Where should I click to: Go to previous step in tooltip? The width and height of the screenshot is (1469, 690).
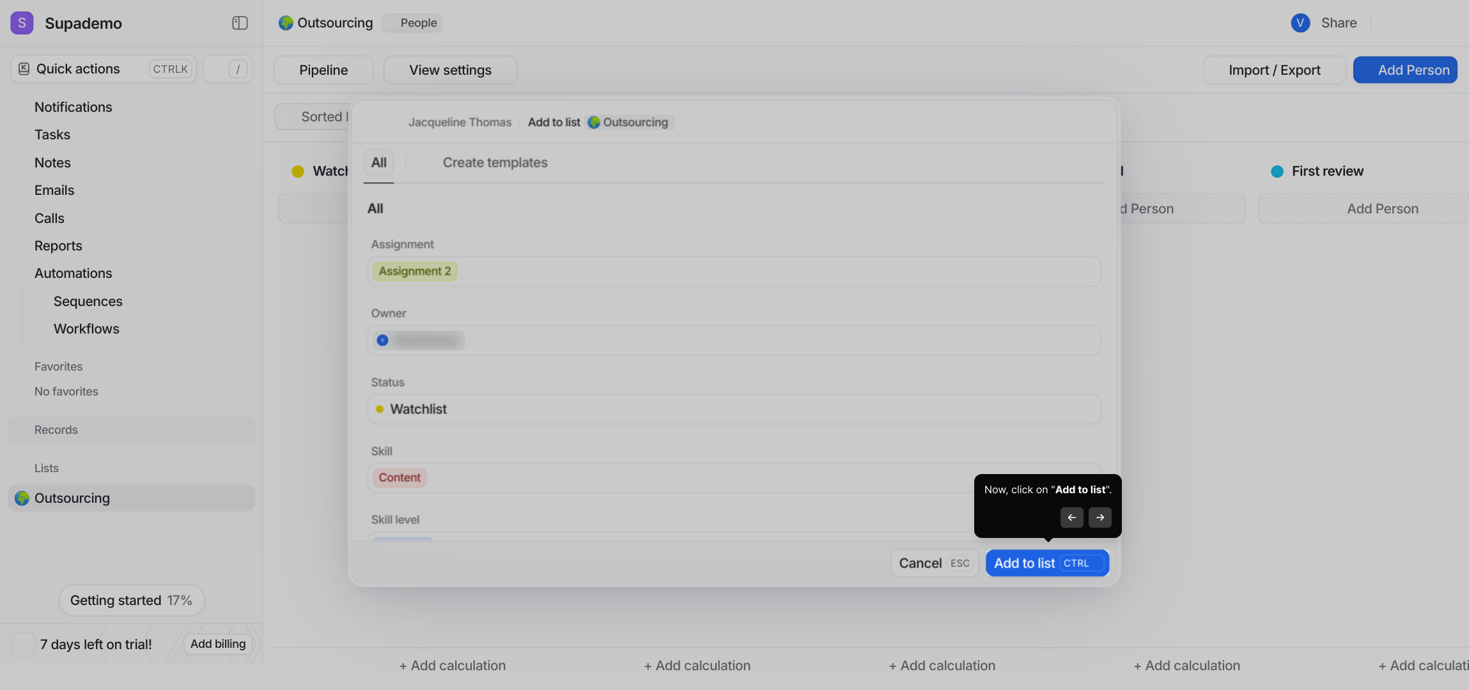click(1071, 517)
